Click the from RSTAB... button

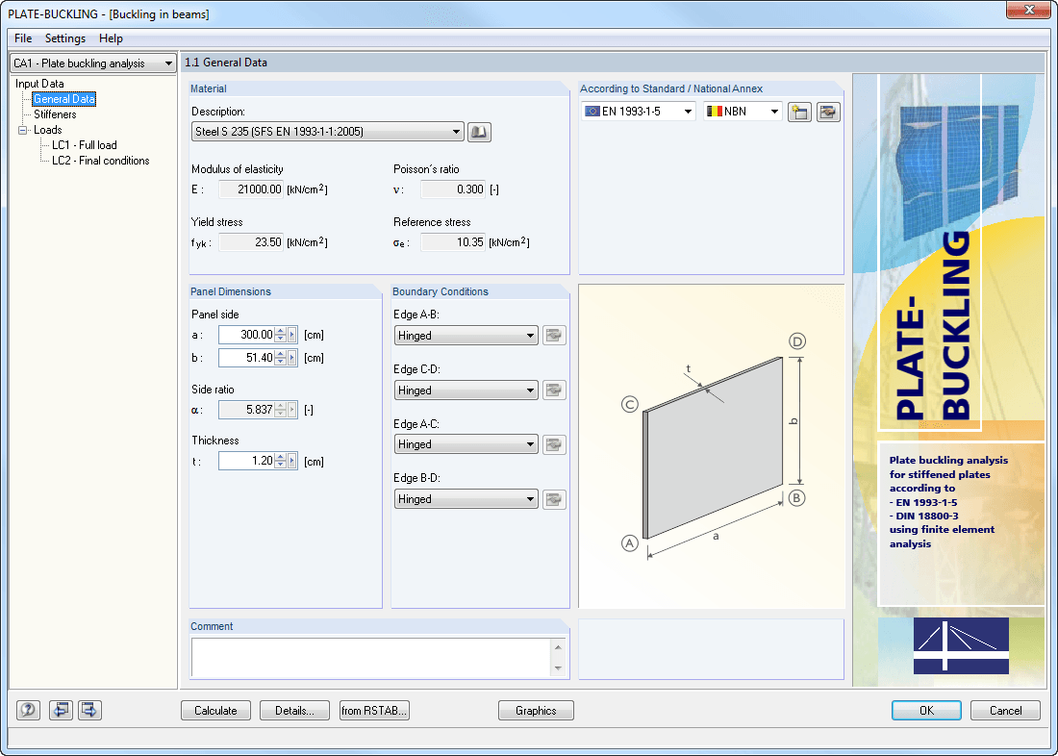pos(374,710)
